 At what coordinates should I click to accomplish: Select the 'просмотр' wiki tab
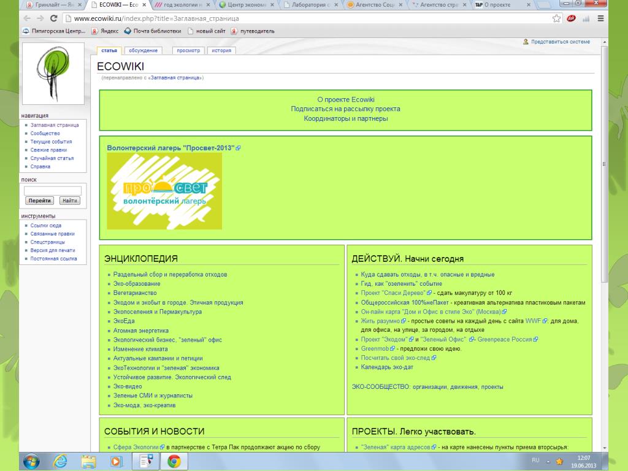click(188, 50)
